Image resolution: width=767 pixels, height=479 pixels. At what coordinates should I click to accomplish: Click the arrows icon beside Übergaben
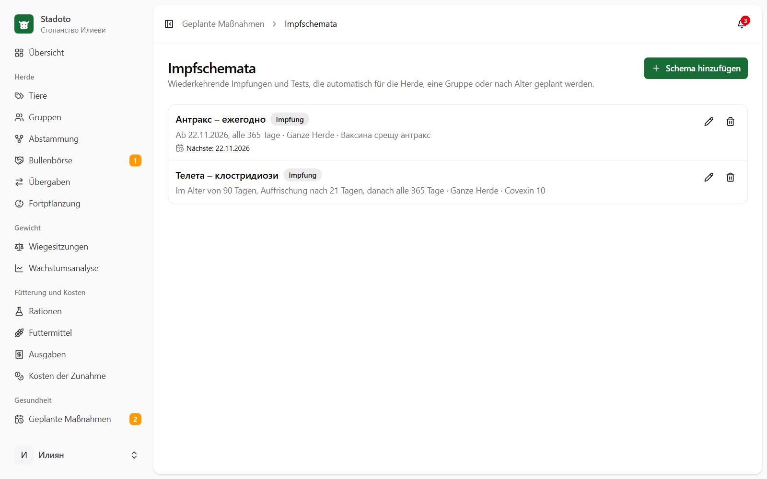tap(19, 182)
